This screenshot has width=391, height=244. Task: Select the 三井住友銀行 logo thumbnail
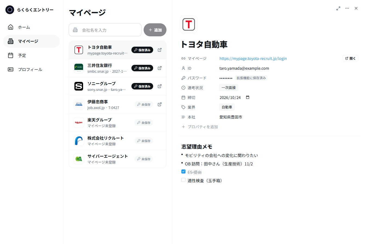tap(79, 68)
